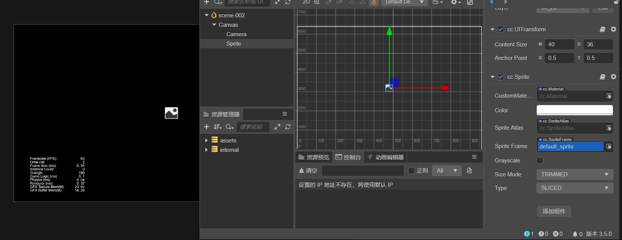This screenshot has height=240, width=622.
Task: Focus the console filter input
Action: (x=362, y=171)
